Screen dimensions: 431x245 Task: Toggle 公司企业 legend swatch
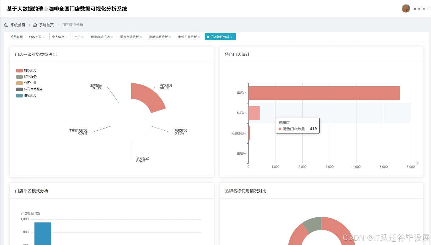click(19, 83)
